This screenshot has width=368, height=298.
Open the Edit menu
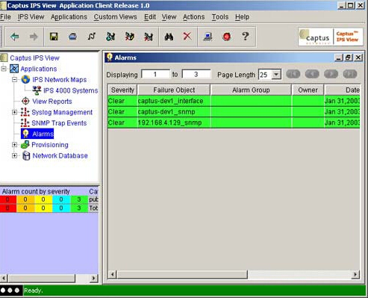pyautogui.click(x=150, y=17)
